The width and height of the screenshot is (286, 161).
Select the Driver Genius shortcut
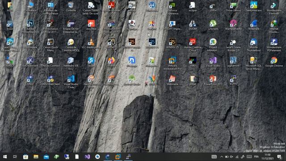pos(233,7)
